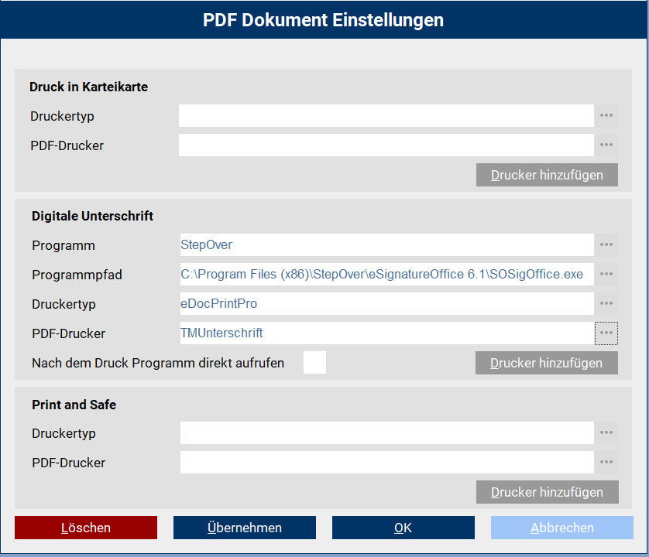Open ellipsis picker for PDF-Drucker in Karteikarte section
The image size is (649, 557).
point(606,145)
